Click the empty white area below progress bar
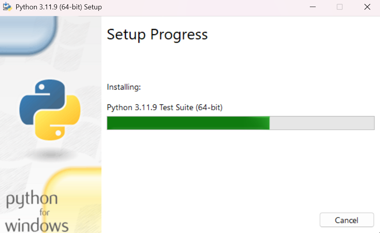 pos(234,171)
